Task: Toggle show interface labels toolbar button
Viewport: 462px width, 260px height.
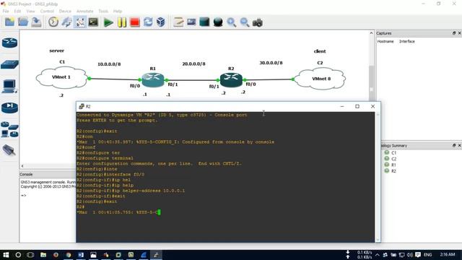Action: click(x=80, y=22)
